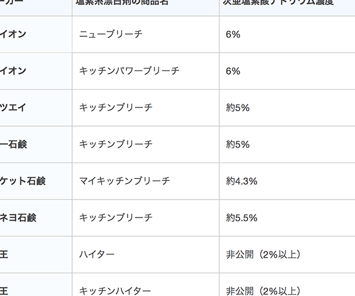Select the 石鹸 maker キッチンブリーチ row cell
355x296 pixels.
145,145
